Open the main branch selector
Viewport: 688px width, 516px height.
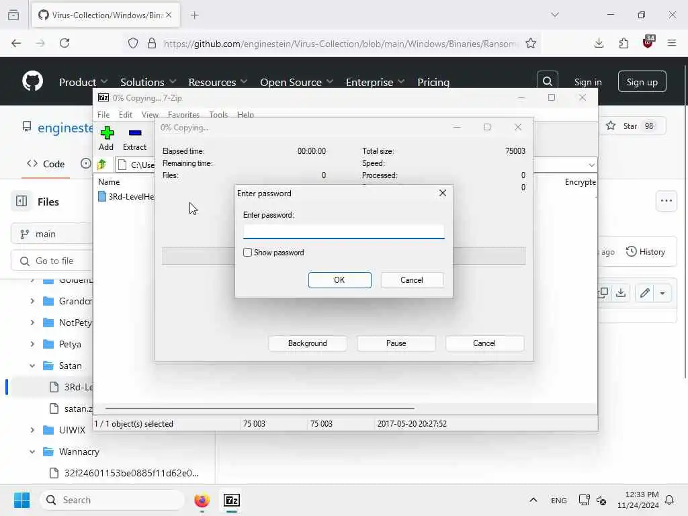tap(52, 234)
